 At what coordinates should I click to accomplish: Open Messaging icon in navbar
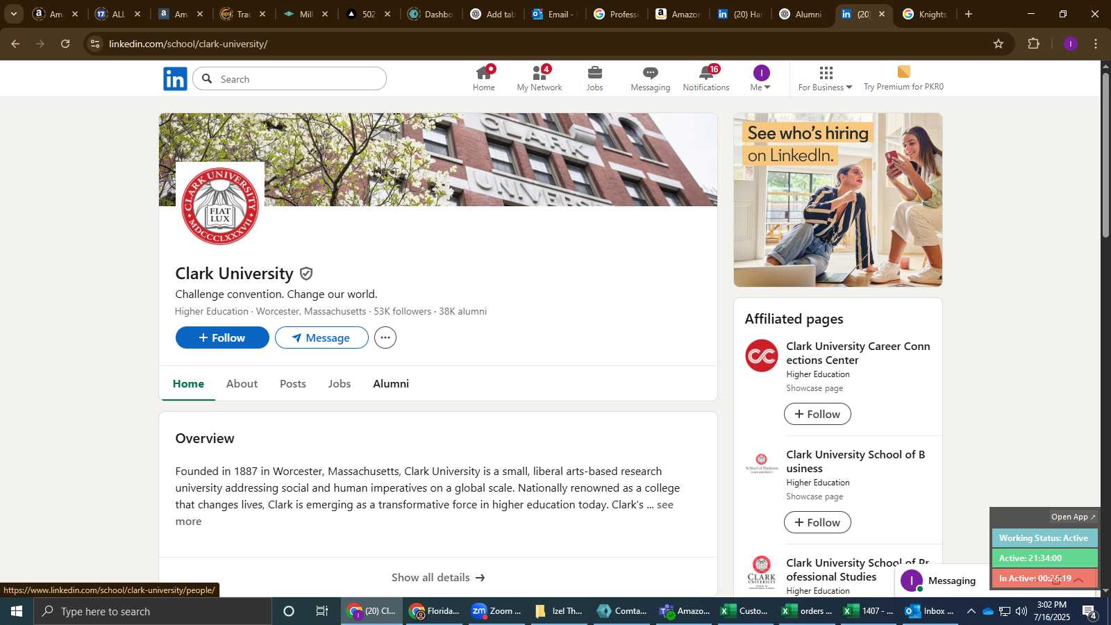click(650, 78)
